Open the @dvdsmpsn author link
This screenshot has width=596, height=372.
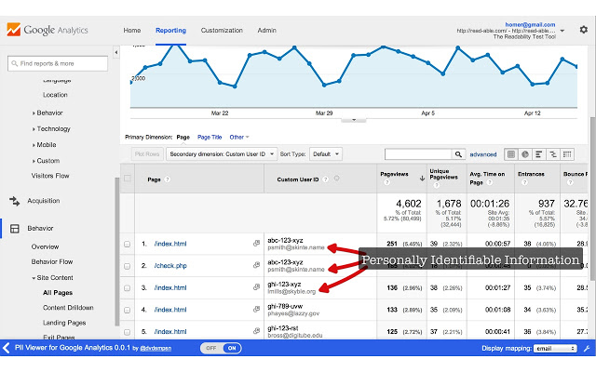[x=156, y=348]
